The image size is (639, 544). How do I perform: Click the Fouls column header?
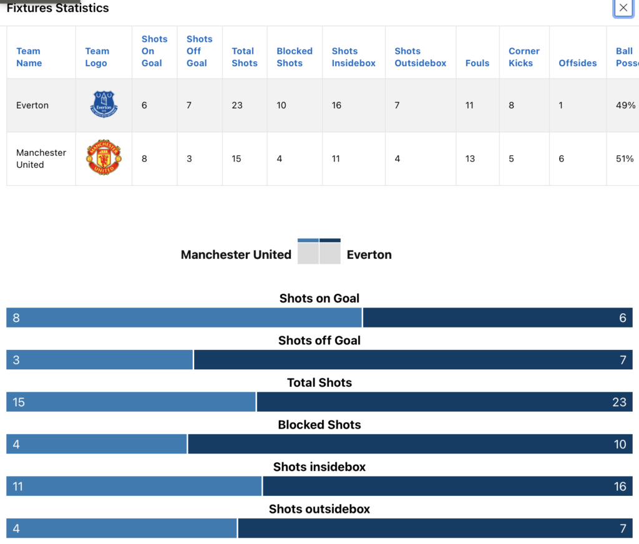pyautogui.click(x=477, y=63)
